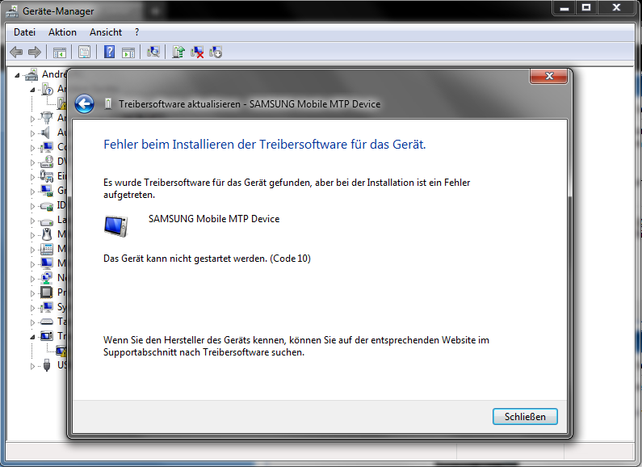
Task: Expand the ports connector category
Action: click(x=33, y=119)
